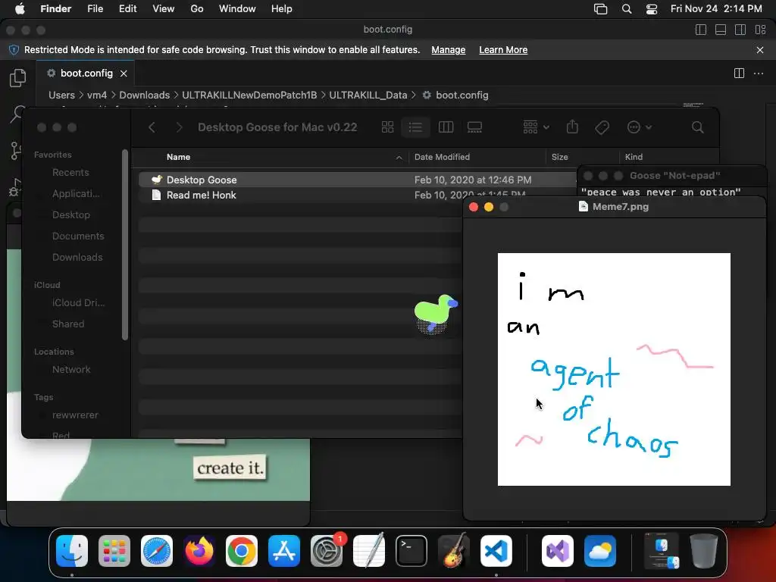Click the green goose on screen
The image size is (776, 582).
point(436,314)
